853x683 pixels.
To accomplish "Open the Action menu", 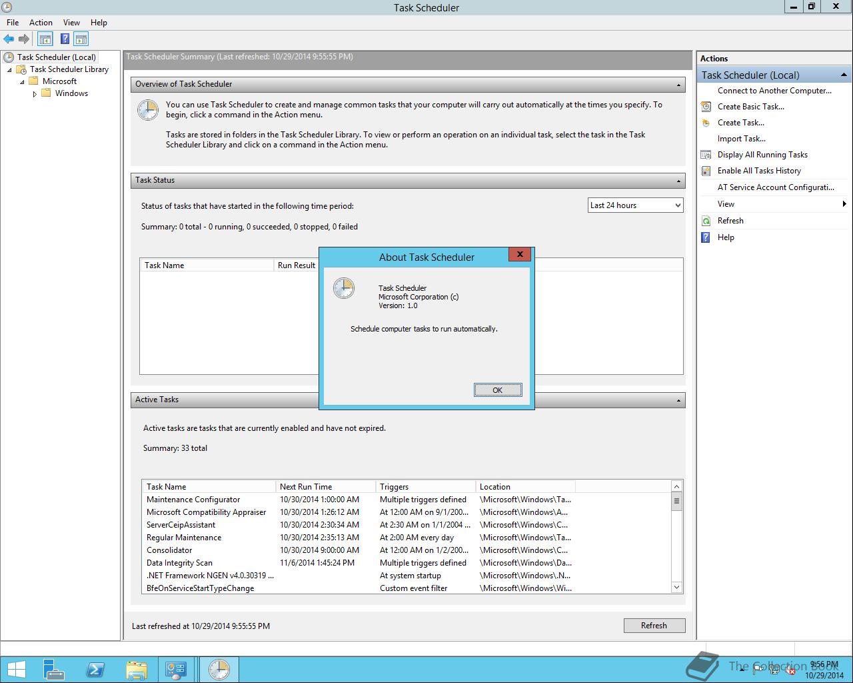I will (x=41, y=23).
